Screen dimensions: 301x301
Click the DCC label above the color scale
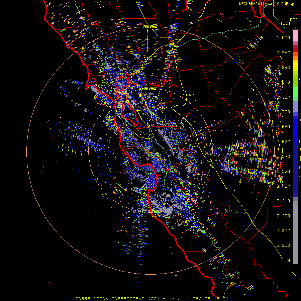(294, 20)
